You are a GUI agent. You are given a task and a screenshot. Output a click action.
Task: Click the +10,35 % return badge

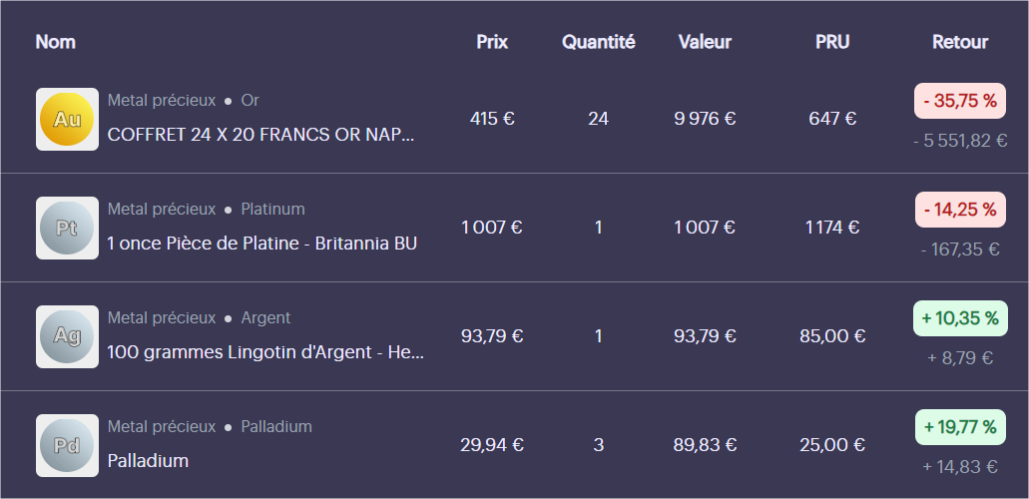pyautogui.click(x=960, y=318)
